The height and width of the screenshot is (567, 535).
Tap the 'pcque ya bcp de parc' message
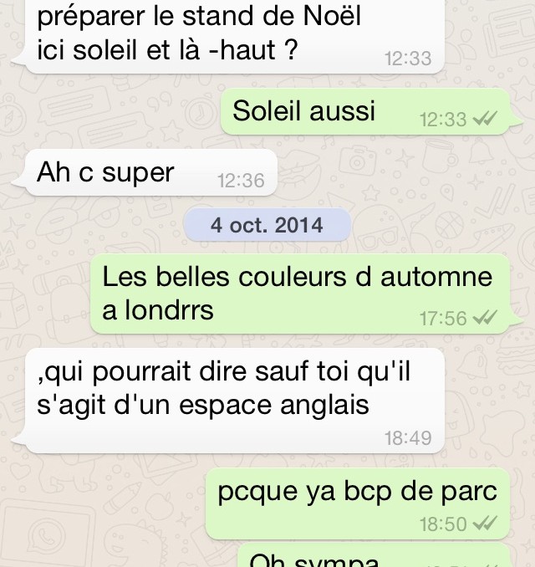(x=358, y=503)
